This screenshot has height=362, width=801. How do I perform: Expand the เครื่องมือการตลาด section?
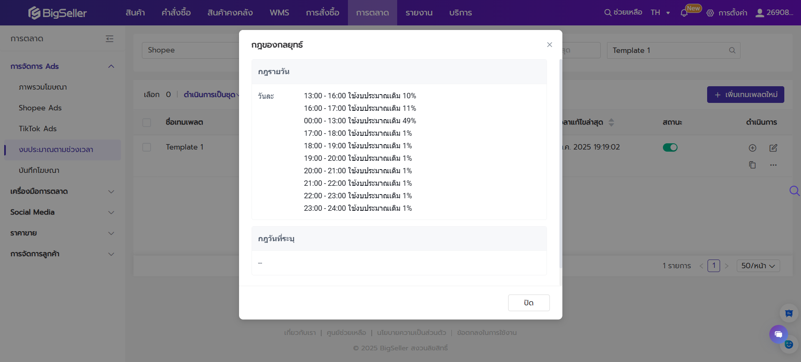(111, 192)
